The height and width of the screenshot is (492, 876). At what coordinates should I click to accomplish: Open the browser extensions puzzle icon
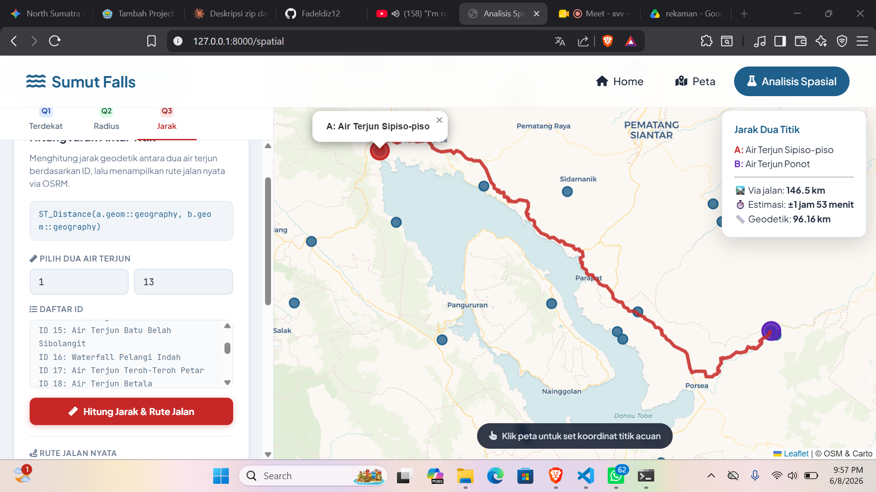[706, 41]
